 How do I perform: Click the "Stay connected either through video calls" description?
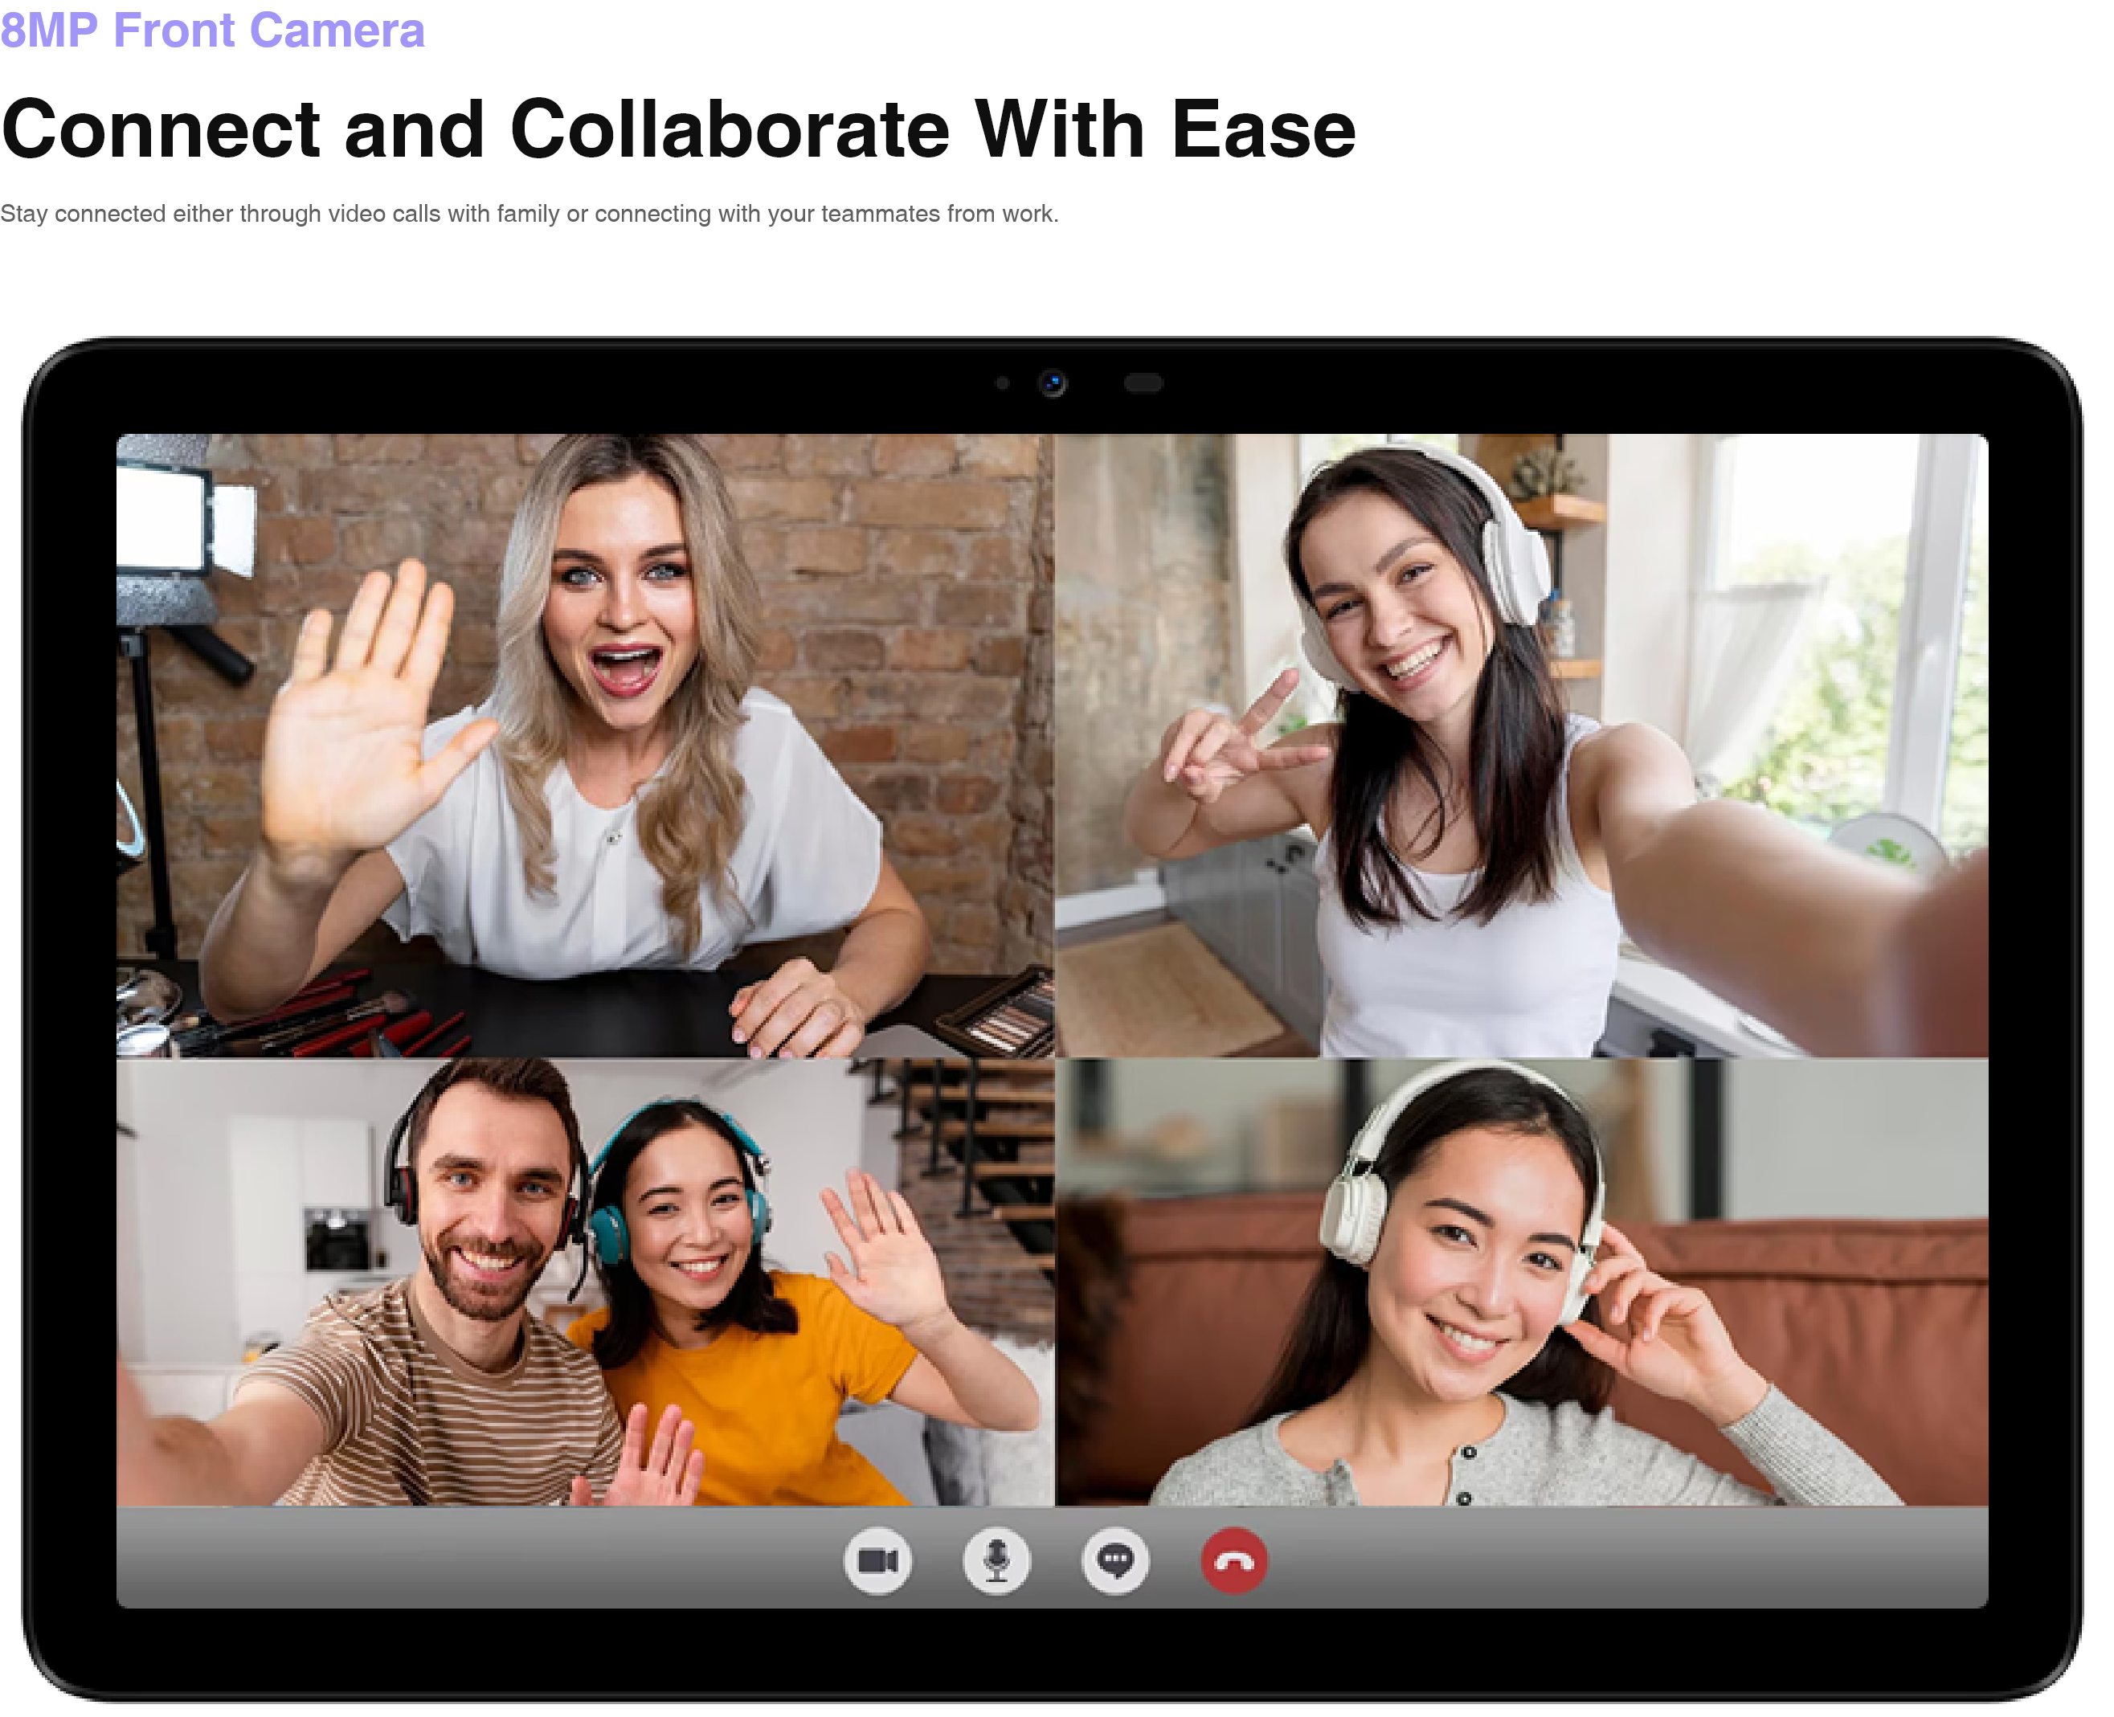click(530, 214)
